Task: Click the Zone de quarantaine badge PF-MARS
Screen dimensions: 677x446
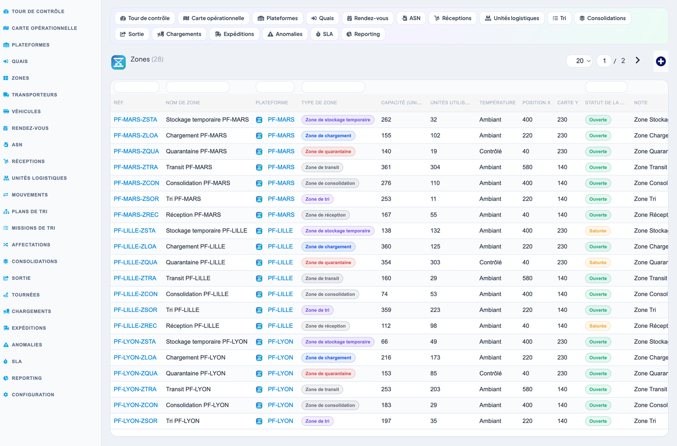Action: pos(328,152)
